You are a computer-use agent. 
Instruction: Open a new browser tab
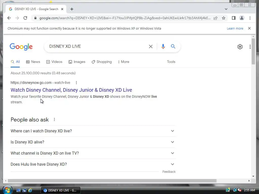click(x=72, y=9)
